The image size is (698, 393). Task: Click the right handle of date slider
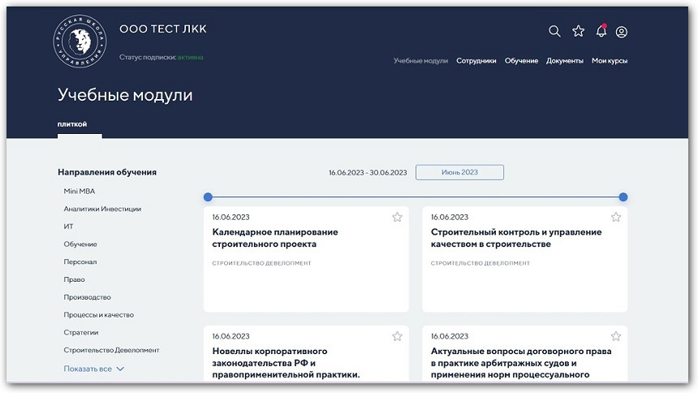(623, 197)
